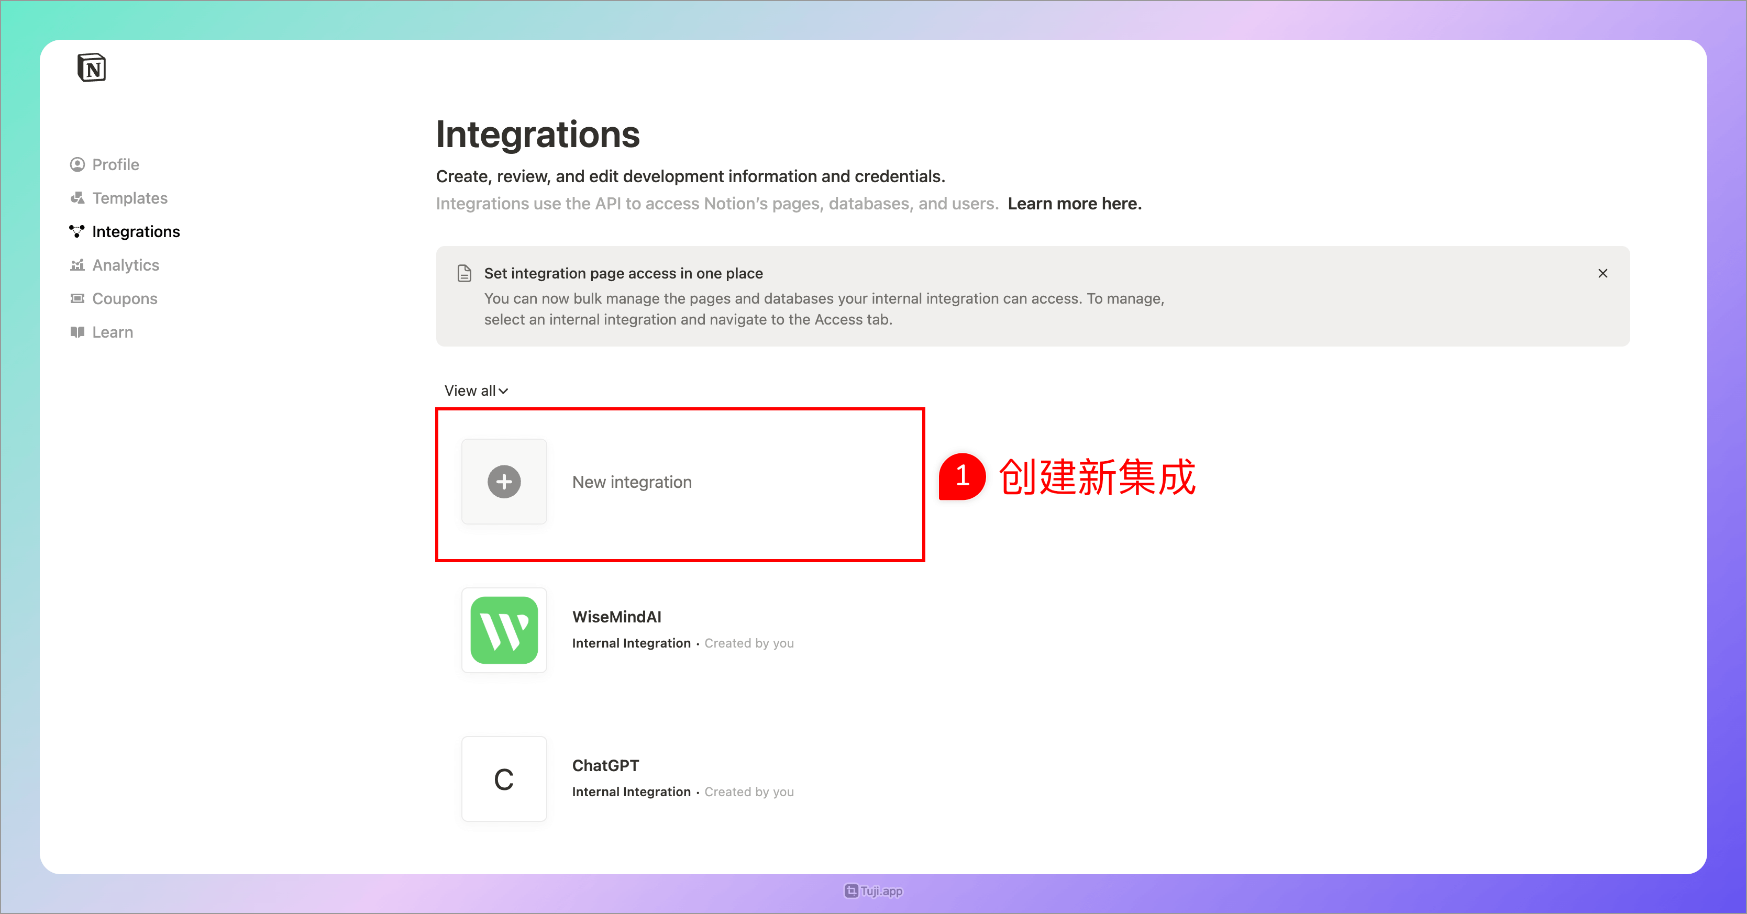Open Templates from the sidebar icon
1747x914 pixels.
click(76, 198)
